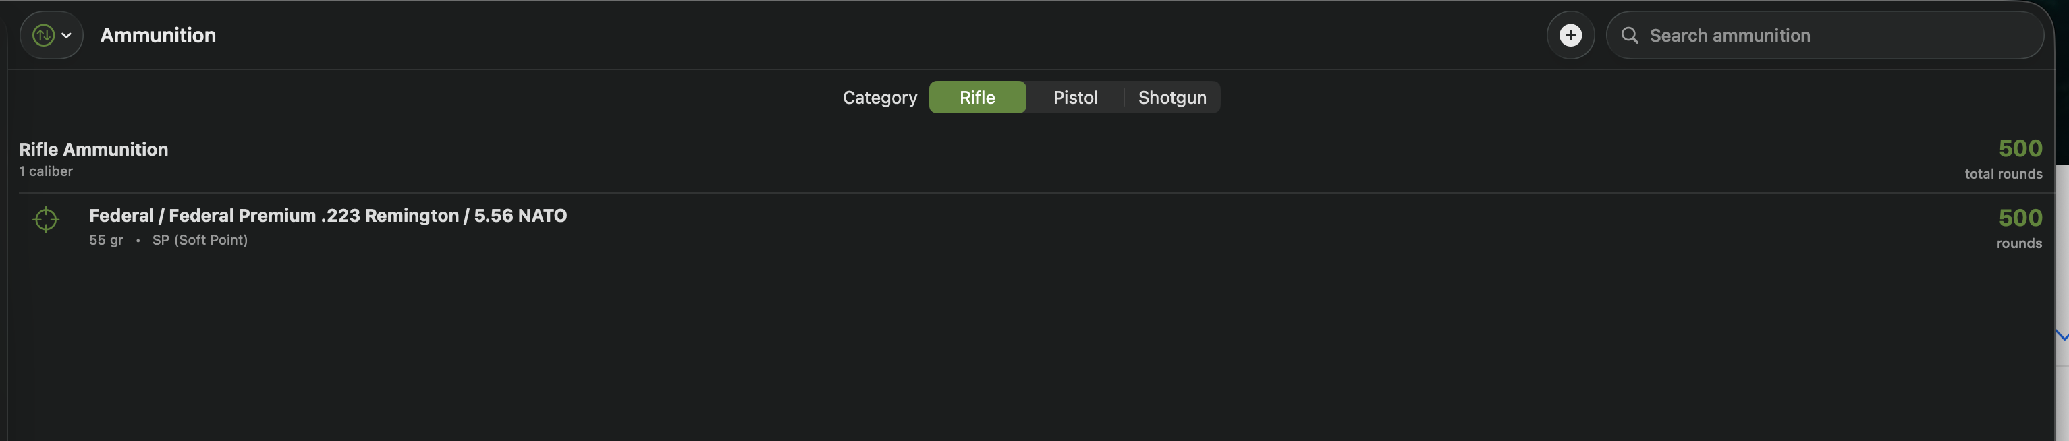
Task: Click the 1 caliber subtitle text
Action: point(45,171)
